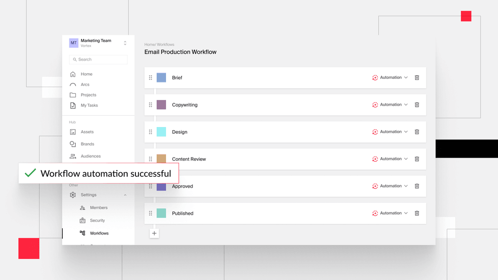Click the Assets image icon
Image resolution: width=498 pixels, height=280 pixels.
(73, 132)
